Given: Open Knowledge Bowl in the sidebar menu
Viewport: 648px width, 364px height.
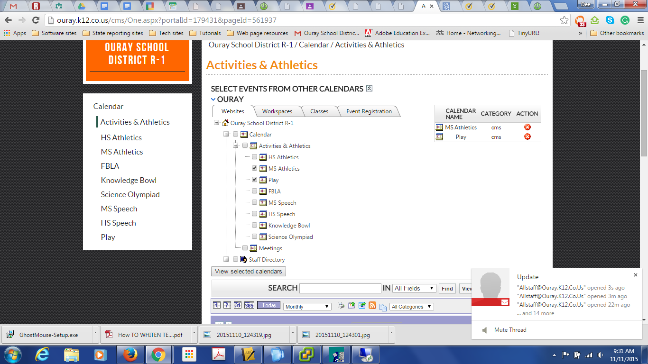Looking at the screenshot, I should click(x=129, y=180).
